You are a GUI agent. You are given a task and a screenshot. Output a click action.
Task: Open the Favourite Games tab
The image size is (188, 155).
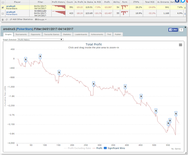[x=52, y=34]
